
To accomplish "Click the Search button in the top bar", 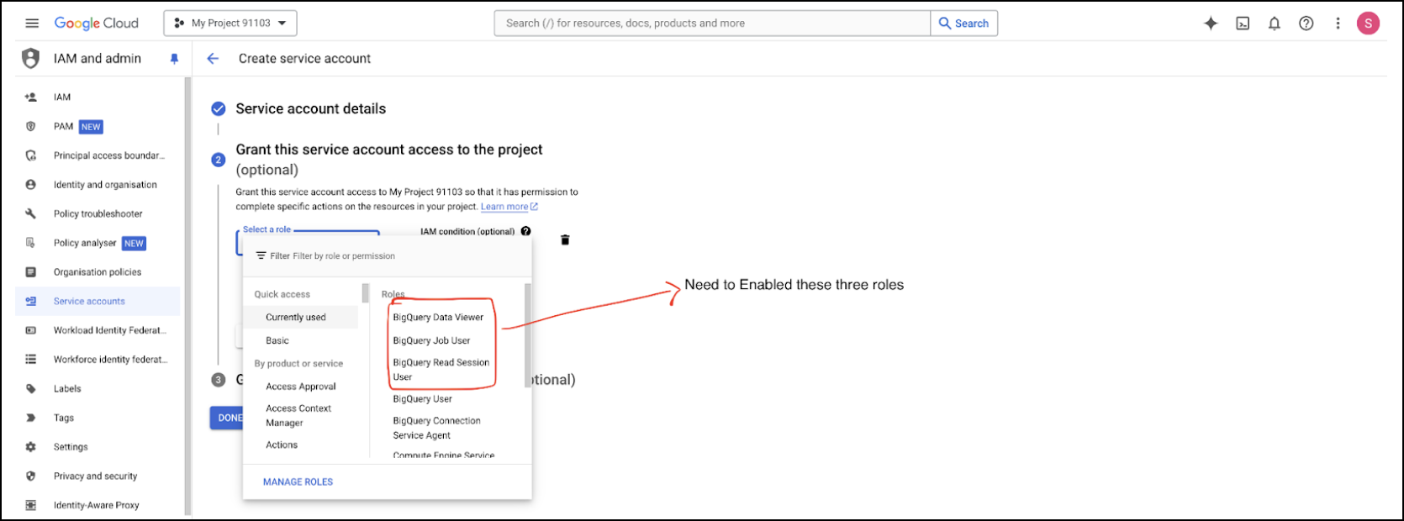I will coord(963,24).
